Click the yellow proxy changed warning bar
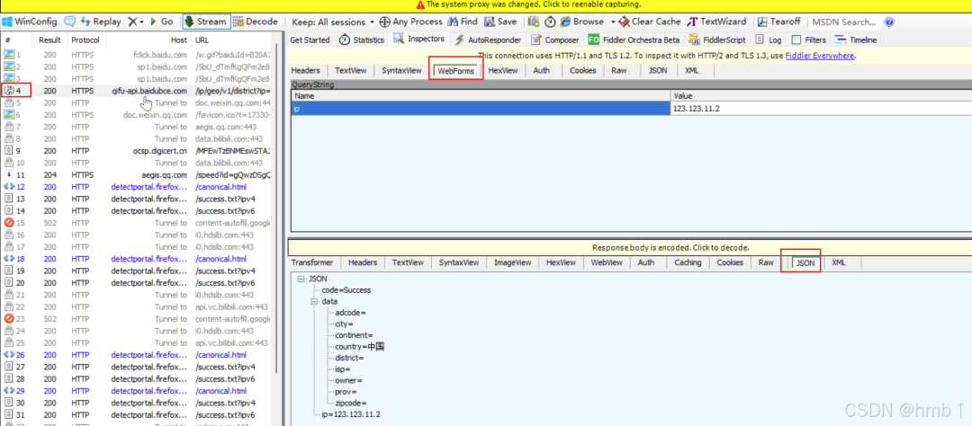This screenshot has height=426, width=972. 486,4
